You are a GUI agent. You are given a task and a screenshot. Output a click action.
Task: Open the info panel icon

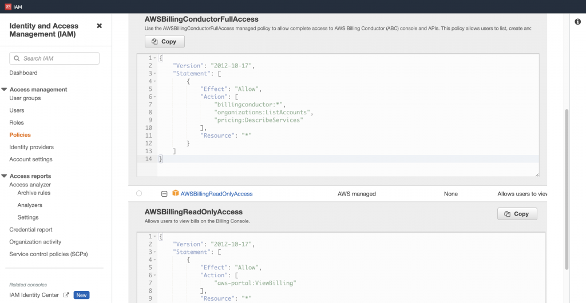tap(577, 22)
